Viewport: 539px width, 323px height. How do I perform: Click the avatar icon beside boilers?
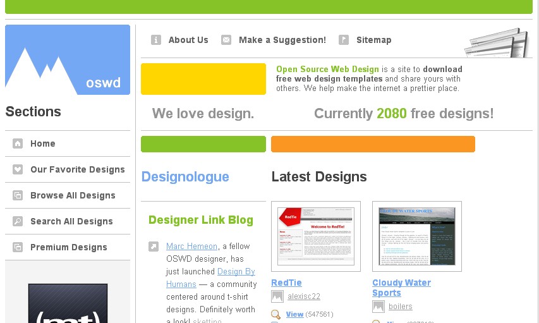(378, 307)
